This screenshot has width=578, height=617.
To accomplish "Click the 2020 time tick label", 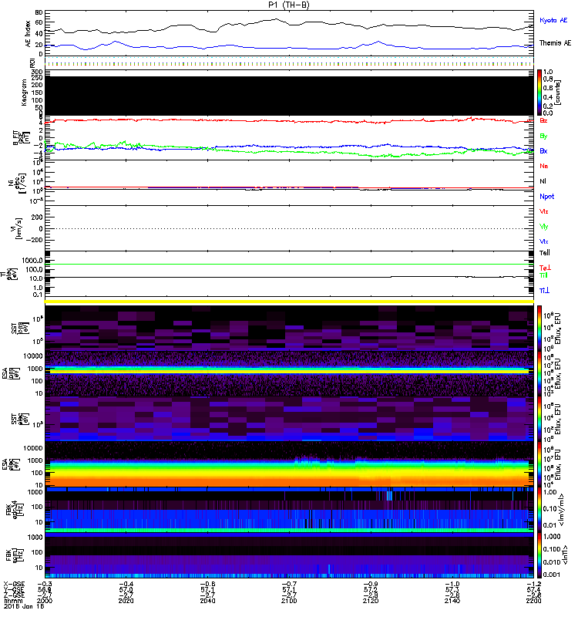I will [x=126, y=601].
